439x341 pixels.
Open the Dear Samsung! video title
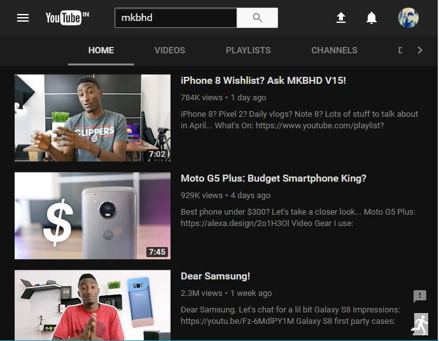point(215,276)
